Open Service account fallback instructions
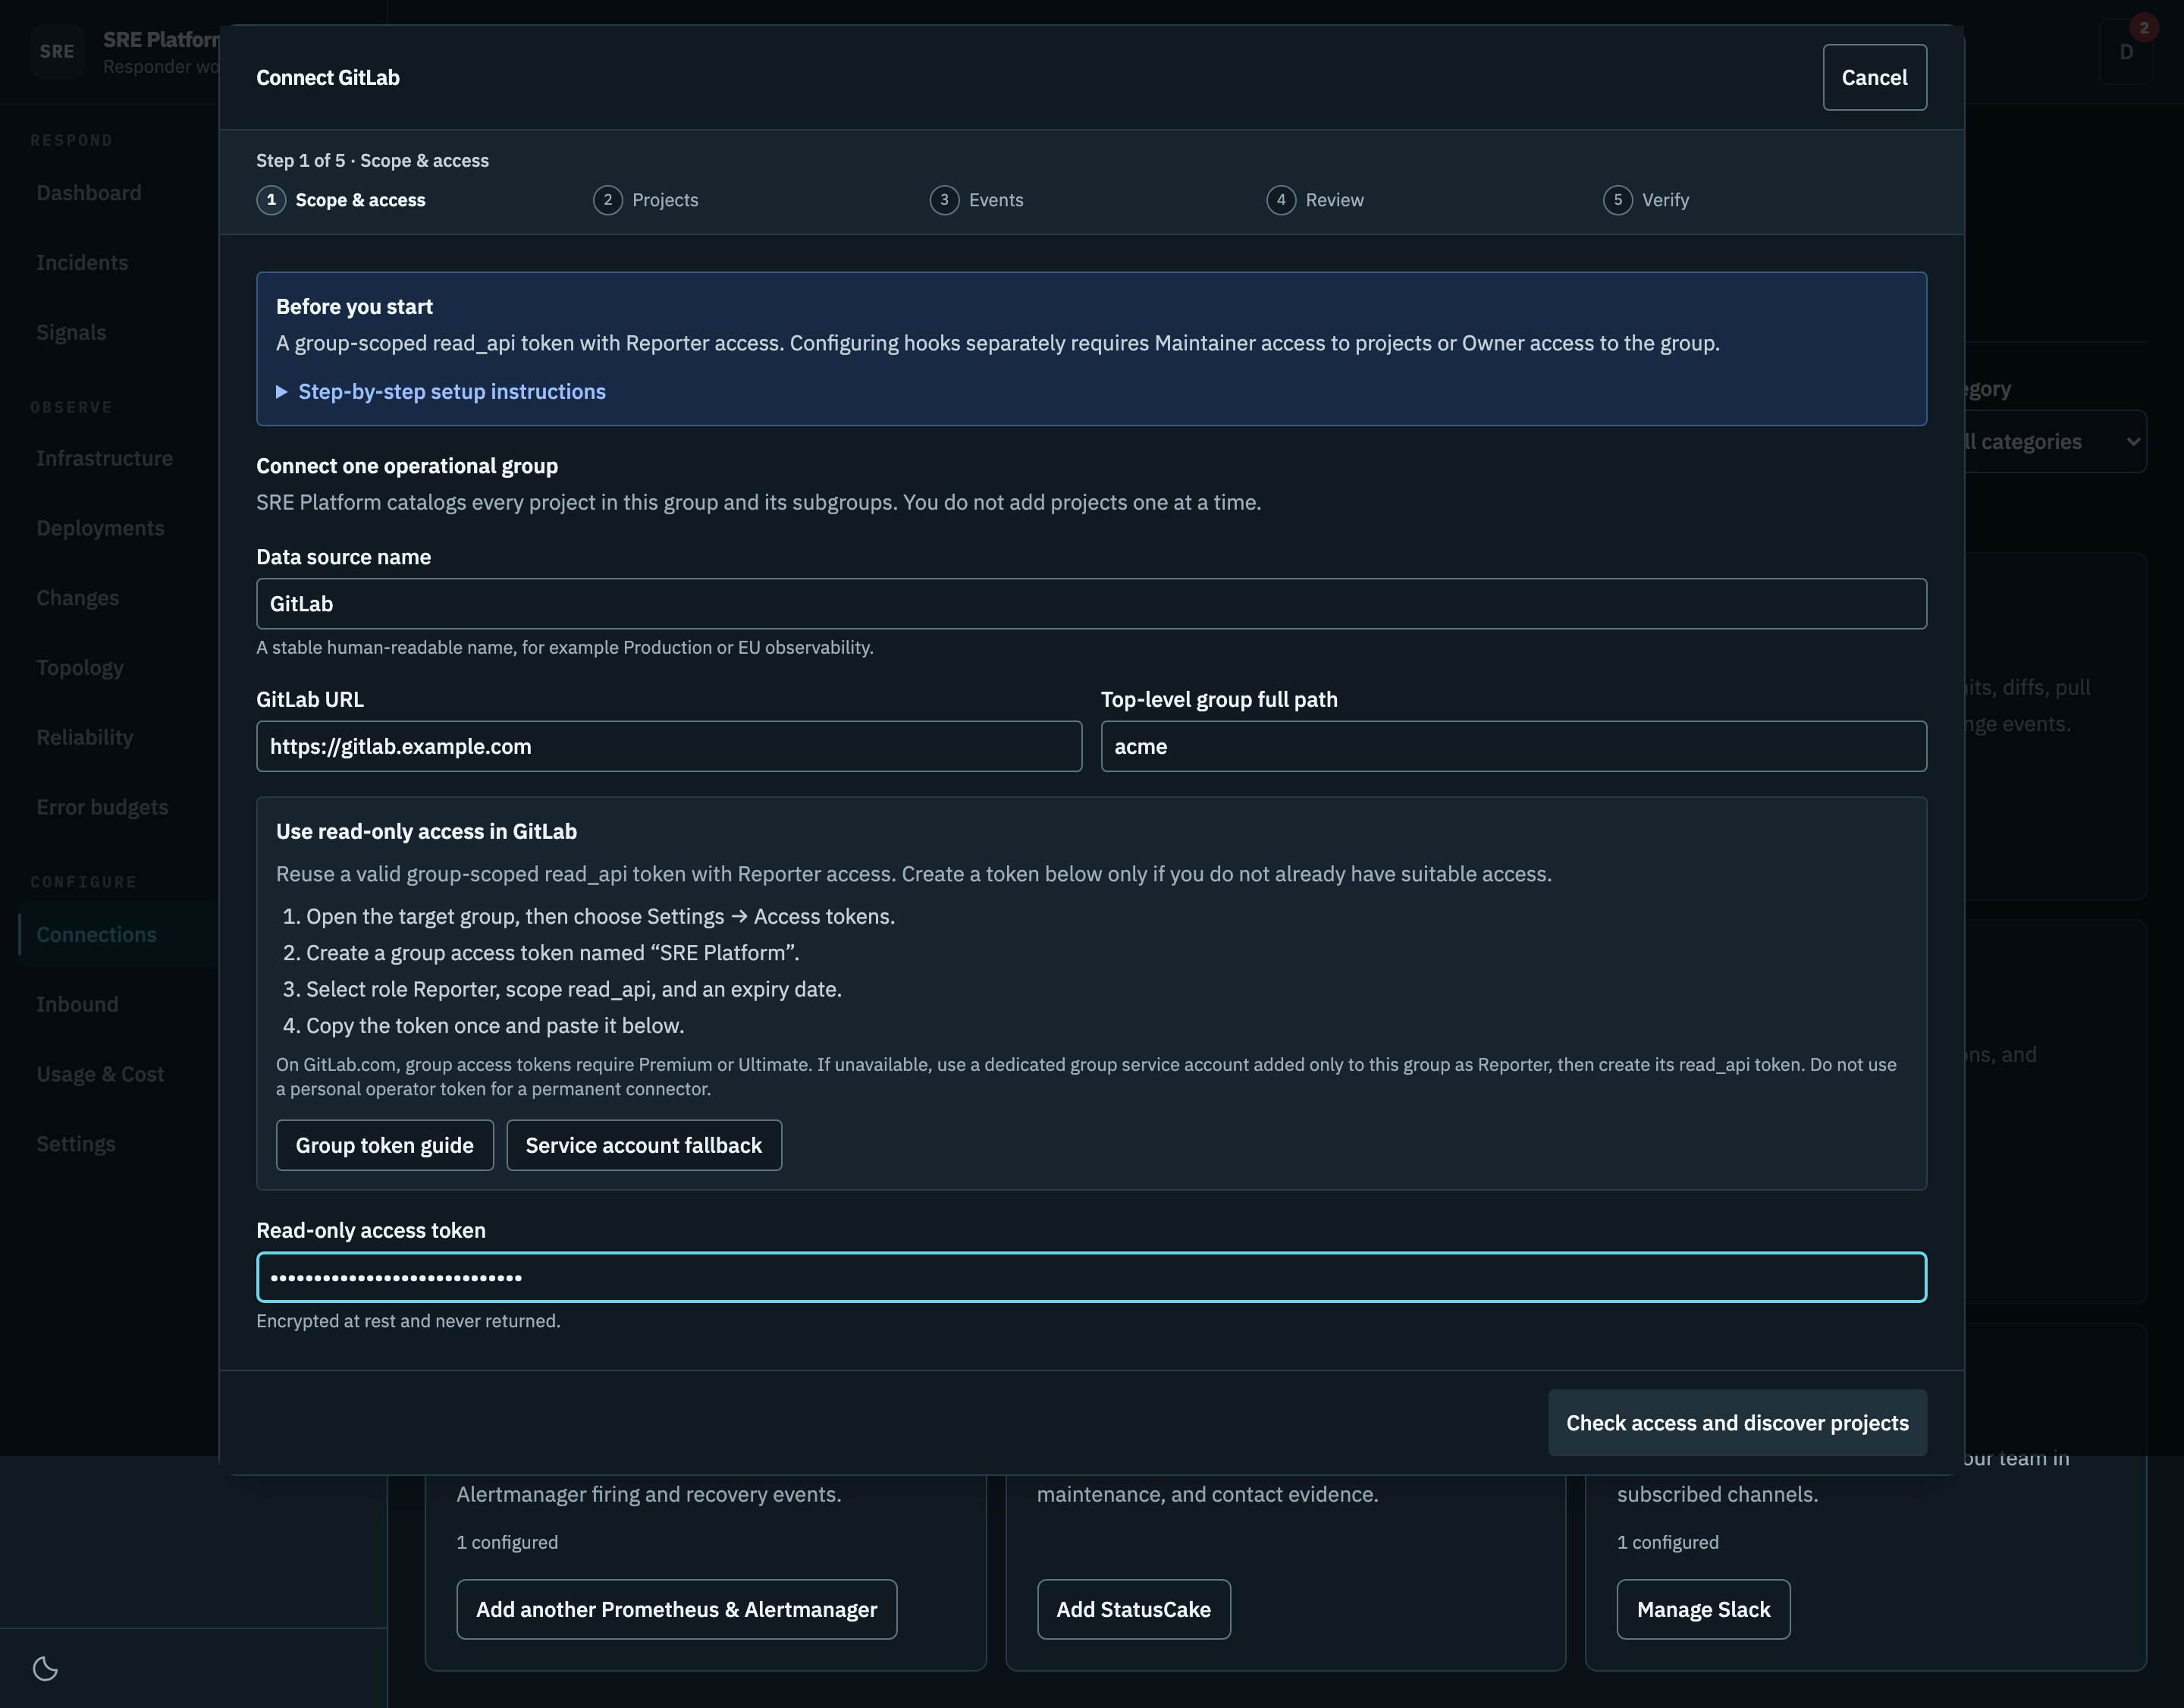 tap(644, 1145)
